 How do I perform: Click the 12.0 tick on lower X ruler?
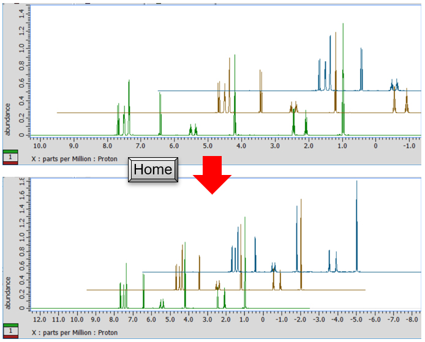pyautogui.click(x=40, y=319)
